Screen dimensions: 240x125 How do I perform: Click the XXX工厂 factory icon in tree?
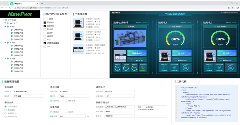7,23
